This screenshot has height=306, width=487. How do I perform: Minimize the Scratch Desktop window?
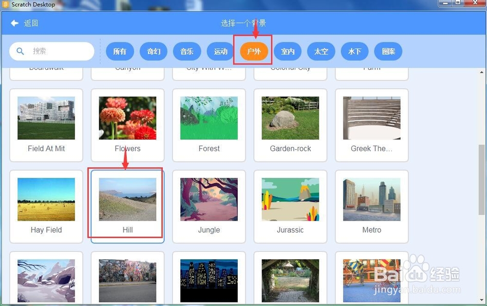click(446, 3)
